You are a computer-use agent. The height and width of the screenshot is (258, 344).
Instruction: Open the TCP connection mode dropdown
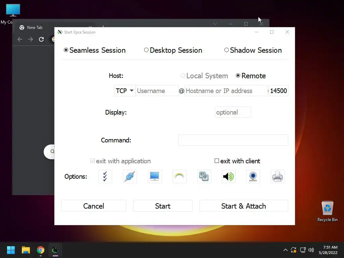[x=125, y=91]
